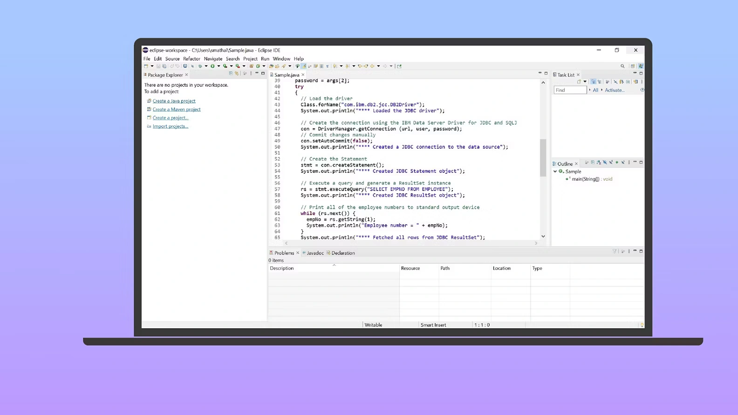
Task: Click the Open Perspective icon
Action: [632, 66]
